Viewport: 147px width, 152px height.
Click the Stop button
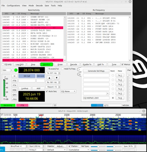click(33, 64)
